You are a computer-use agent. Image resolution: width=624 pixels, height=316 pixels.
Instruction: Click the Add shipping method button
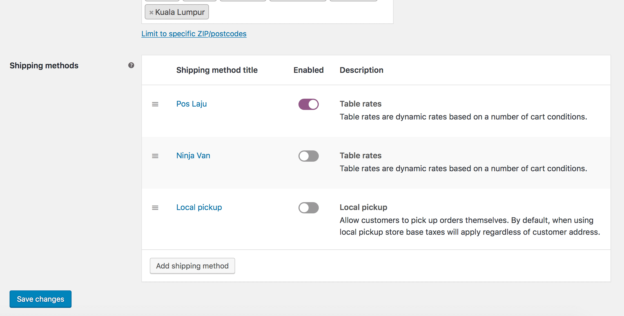[x=192, y=266]
